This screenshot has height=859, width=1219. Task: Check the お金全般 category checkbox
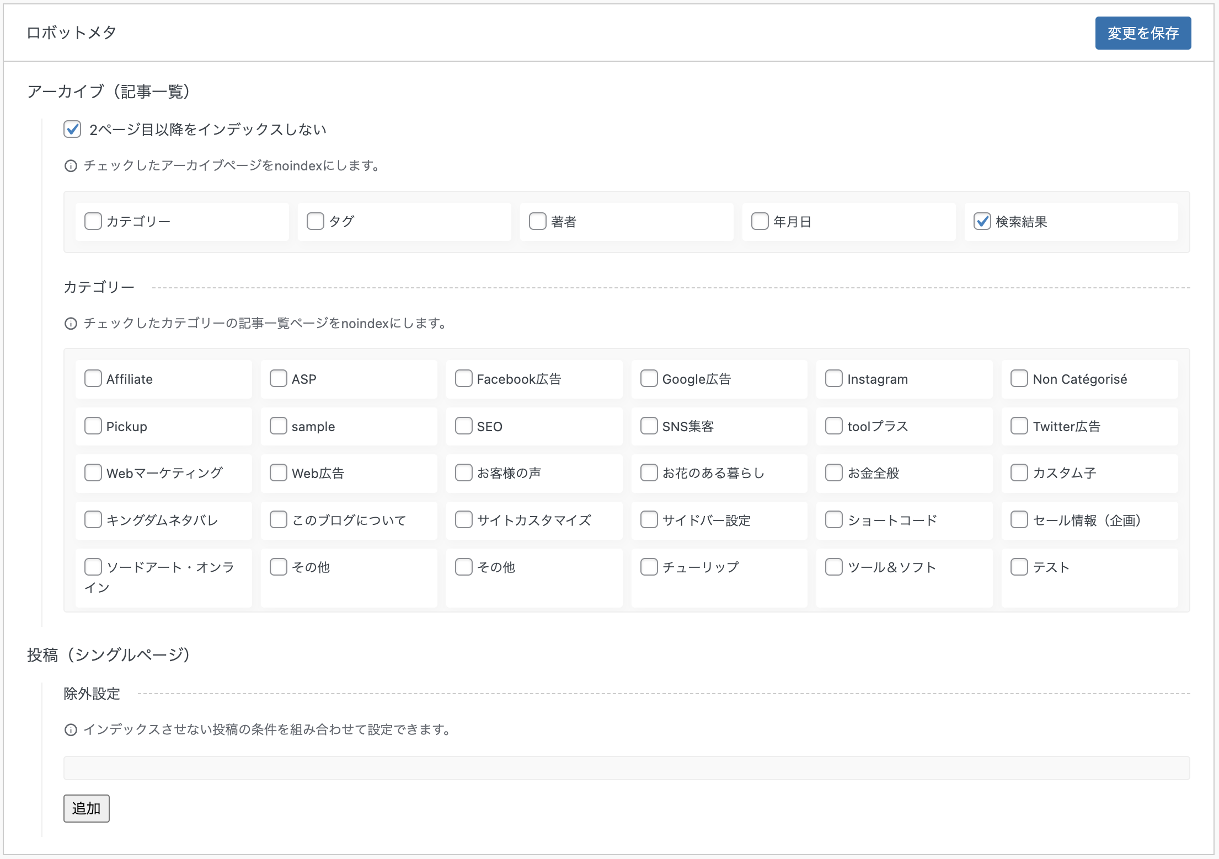pos(833,473)
